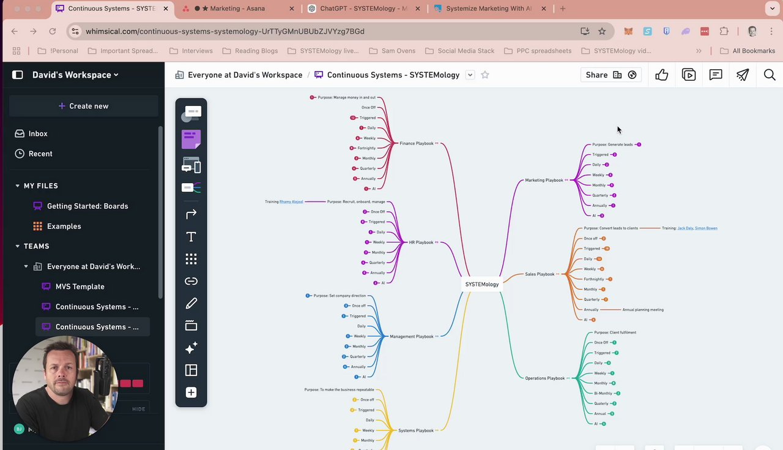Click the thumbs up reaction icon
This screenshot has width=783, height=450.
click(662, 75)
